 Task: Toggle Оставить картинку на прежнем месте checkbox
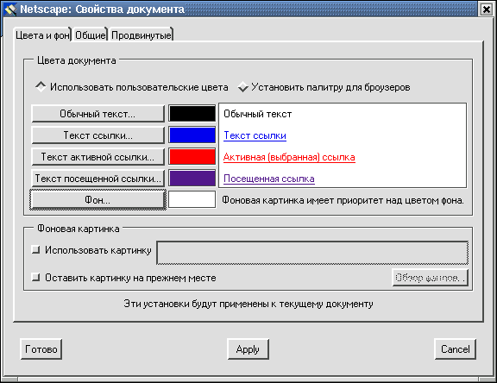coord(36,278)
